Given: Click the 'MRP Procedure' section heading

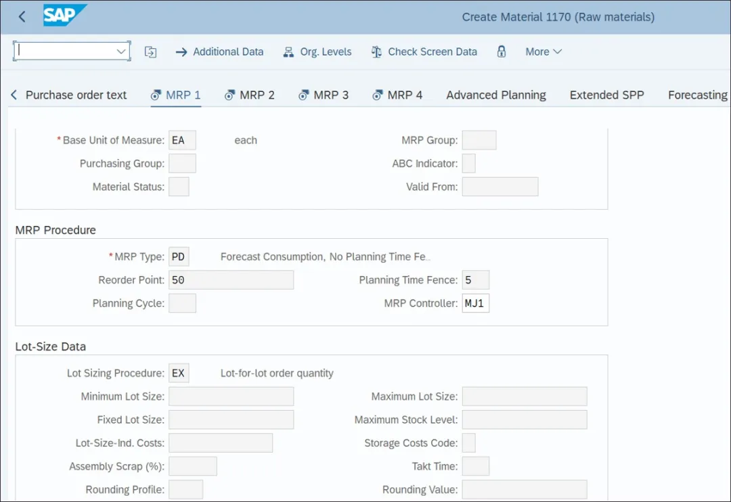Looking at the screenshot, I should tap(56, 230).
